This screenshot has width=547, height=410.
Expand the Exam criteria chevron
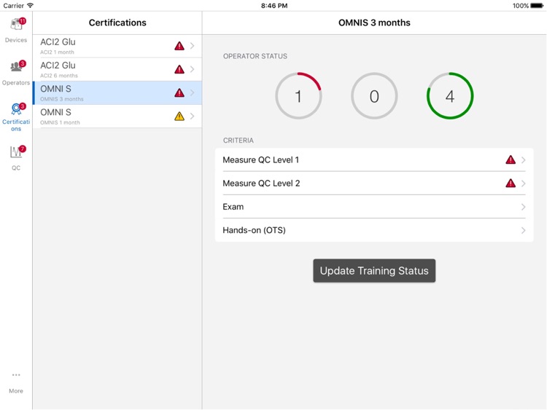click(x=523, y=207)
